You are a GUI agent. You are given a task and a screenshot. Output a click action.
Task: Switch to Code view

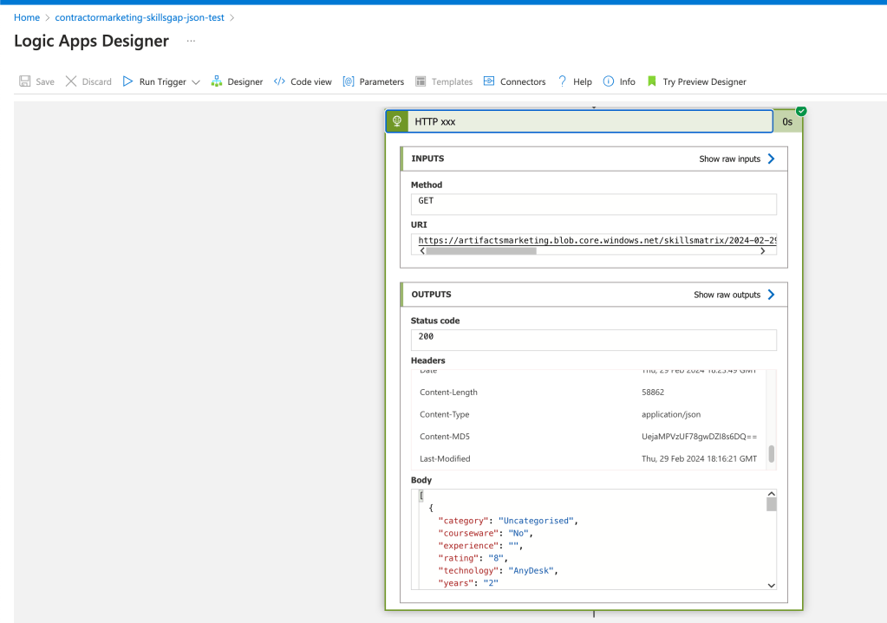pyautogui.click(x=311, y=82)
